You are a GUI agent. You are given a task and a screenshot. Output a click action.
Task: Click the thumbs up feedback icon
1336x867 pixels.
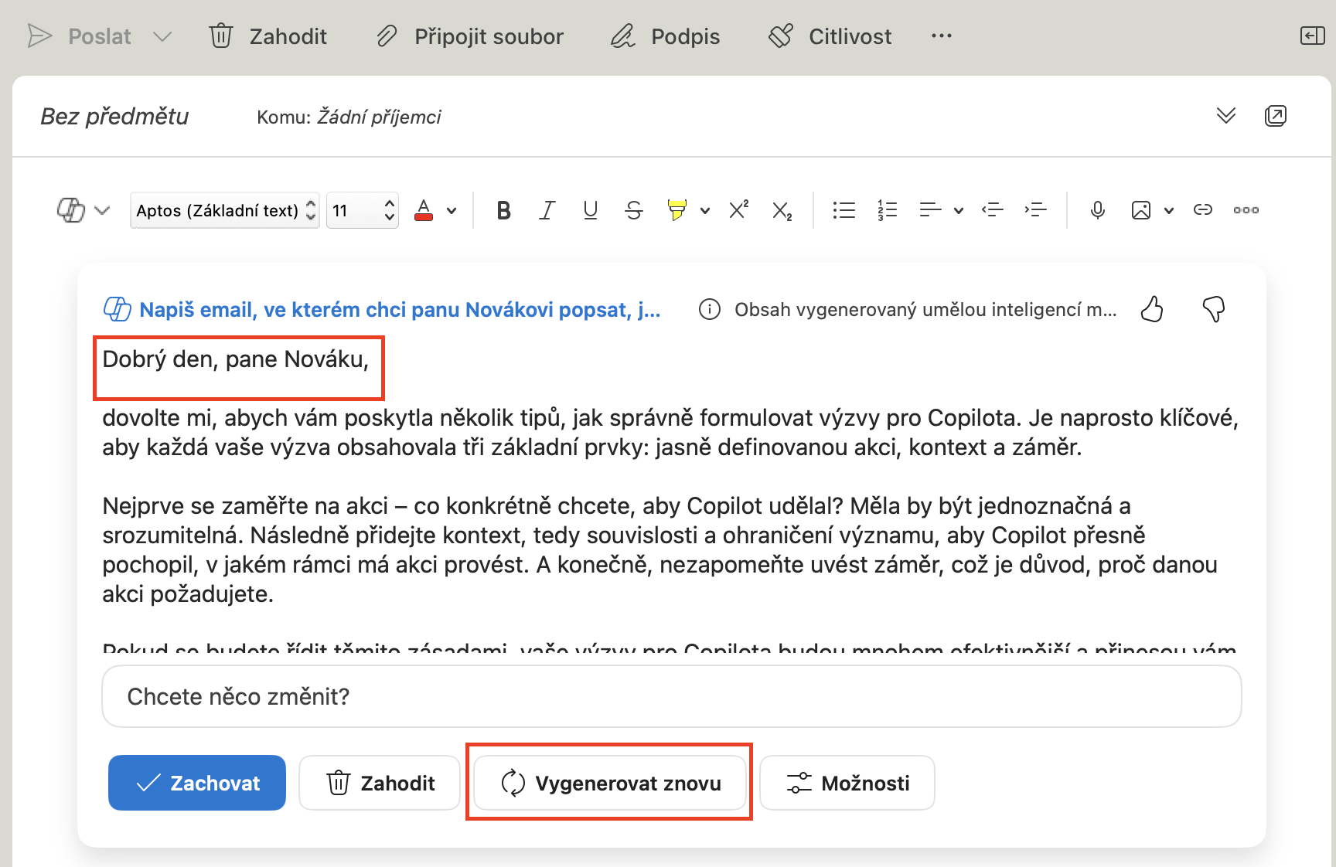[1152, 309]
